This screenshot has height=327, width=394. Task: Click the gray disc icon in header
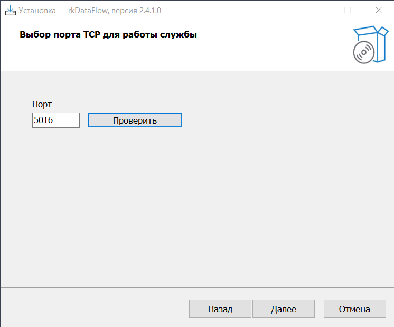[362, 53]
